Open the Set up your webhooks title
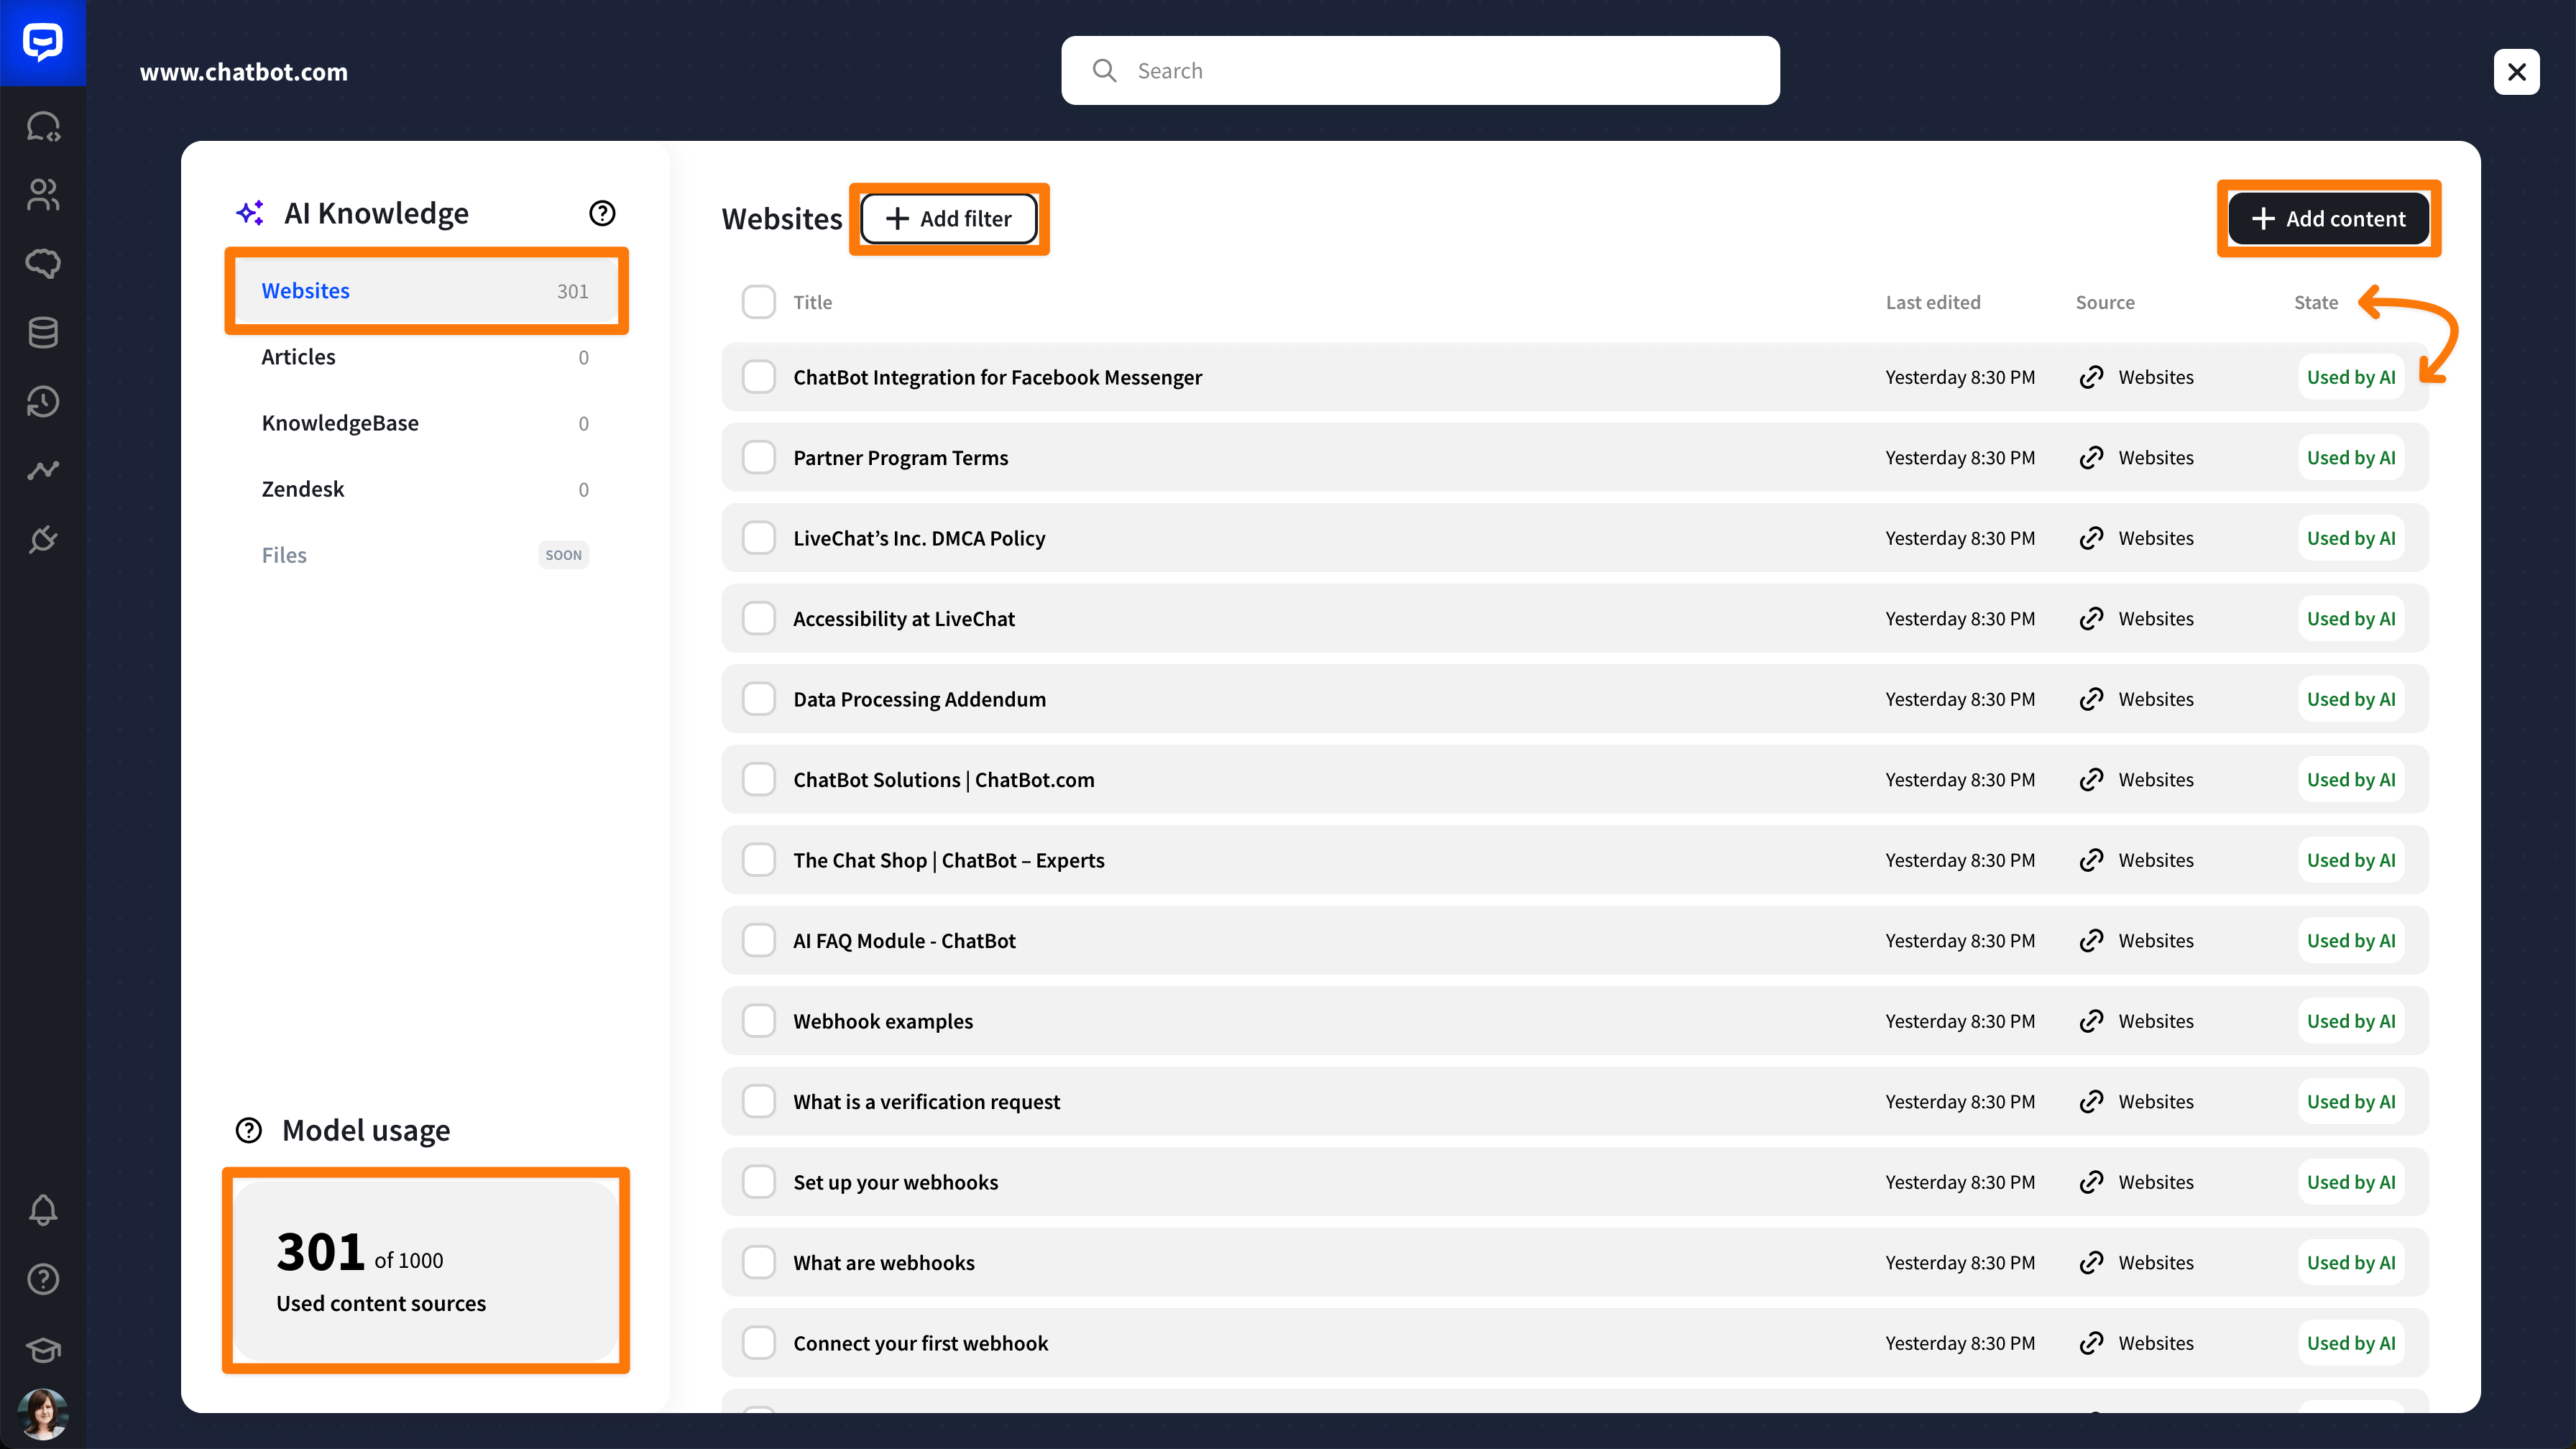This screenshot has width=2576, height=1449. tap(896, 1182)
